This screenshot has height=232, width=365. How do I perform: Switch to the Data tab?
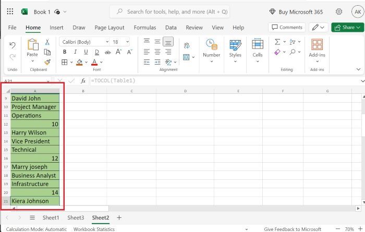point(171,28)
